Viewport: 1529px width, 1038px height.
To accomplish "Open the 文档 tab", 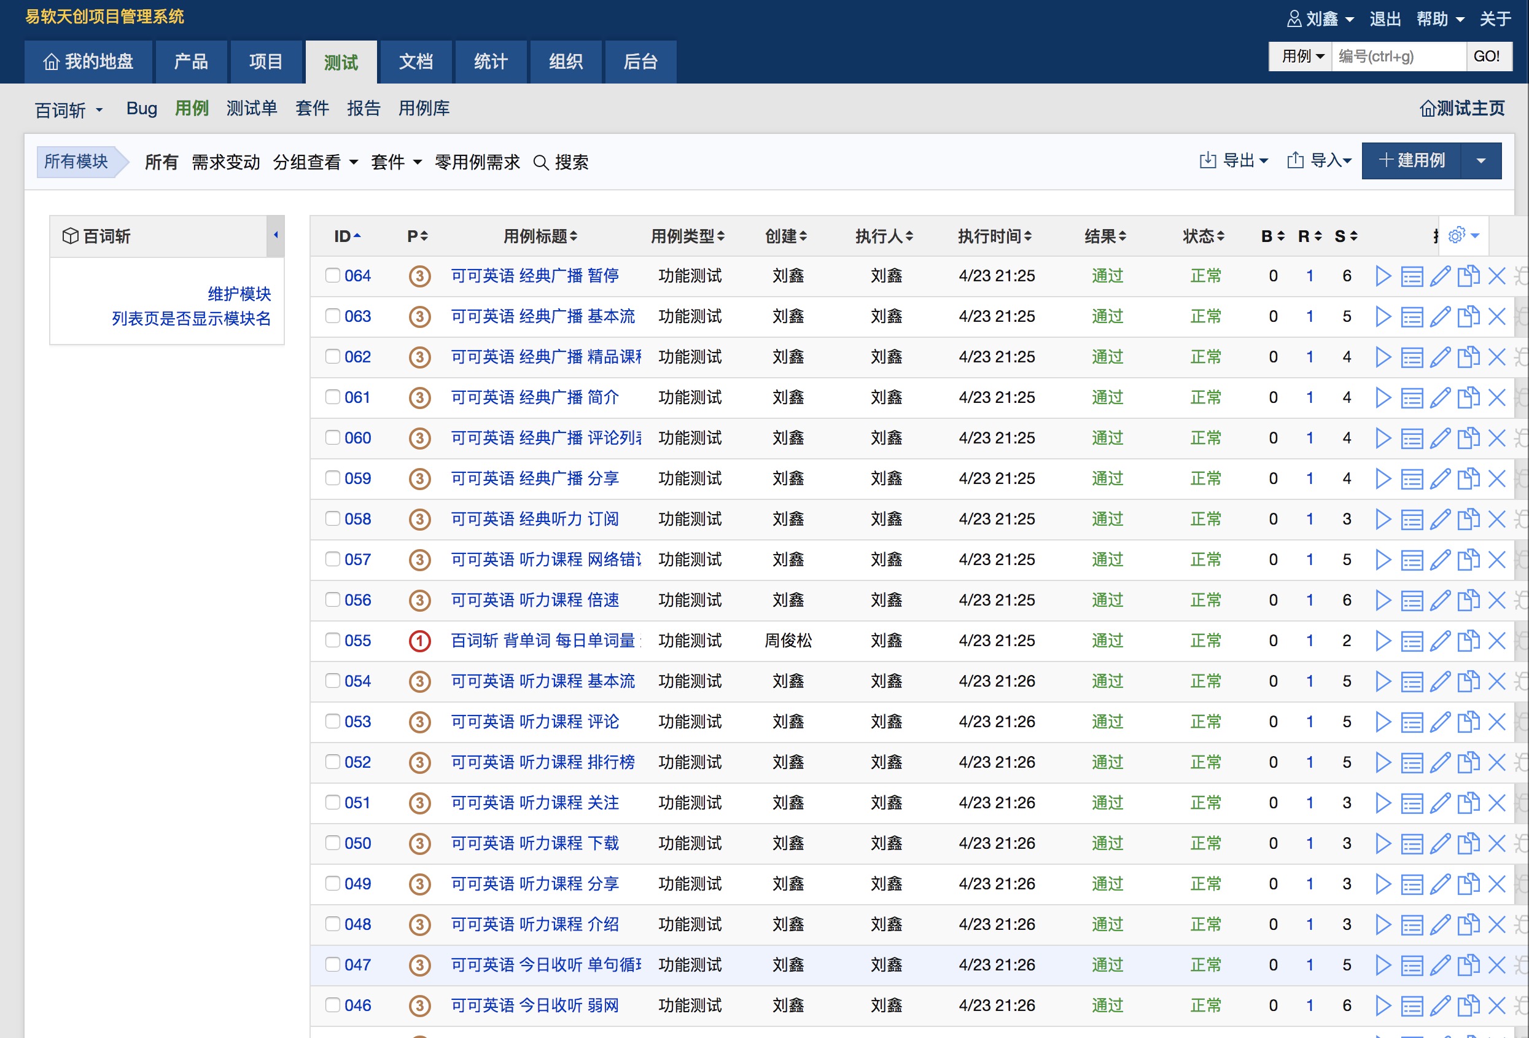I will (x=416, y=62).
